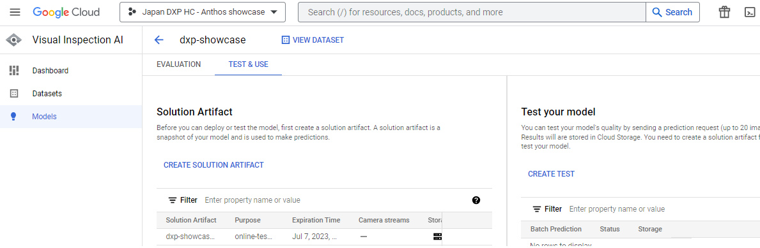Image resolution: width=760 pixels, height=248 pixels.
Task: Click the Solution Artifact filter icon
Action: pos(173,200)
